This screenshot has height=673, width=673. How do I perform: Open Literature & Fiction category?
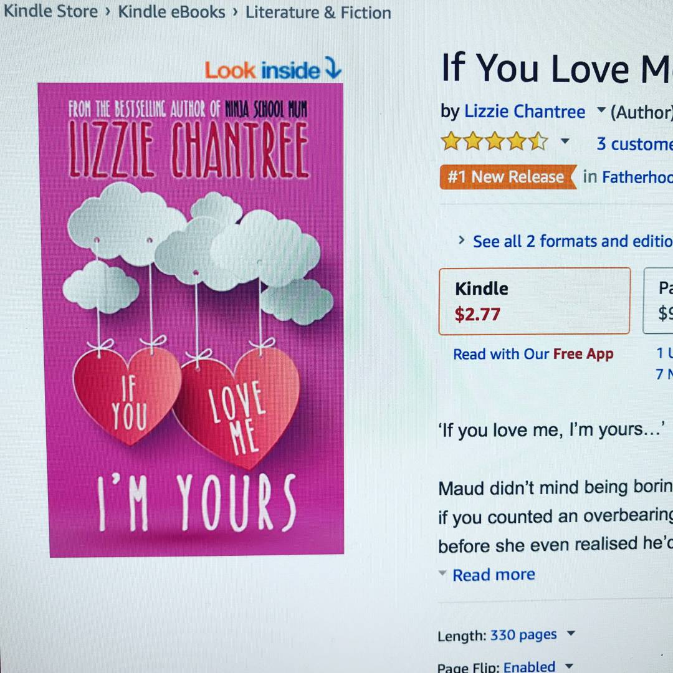coord(318,13)
